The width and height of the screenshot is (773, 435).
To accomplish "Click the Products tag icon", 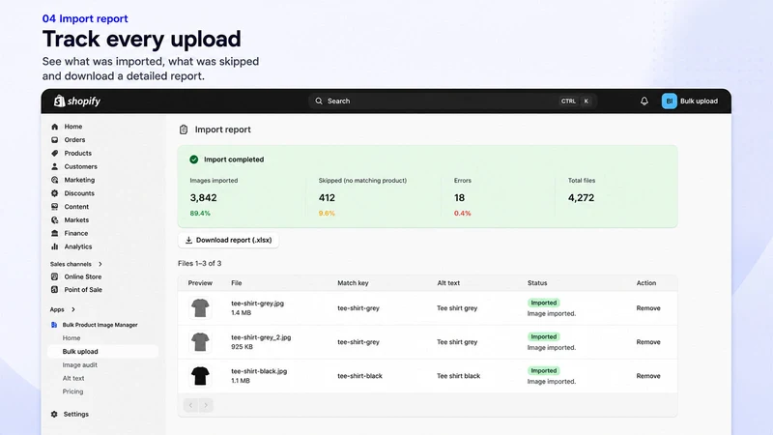I will (55, 154).
